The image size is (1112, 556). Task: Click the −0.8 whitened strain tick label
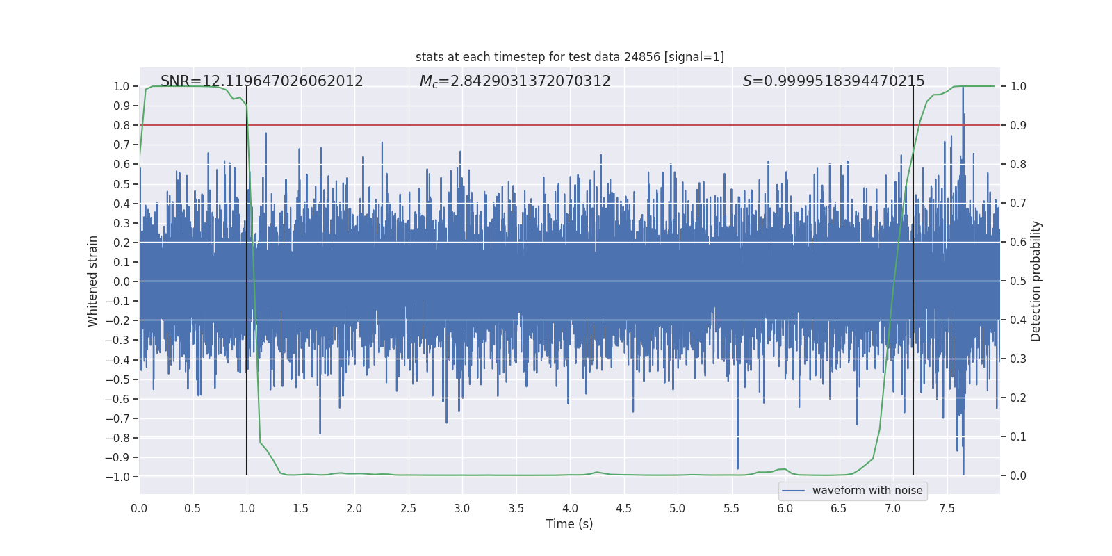(117, 439)
